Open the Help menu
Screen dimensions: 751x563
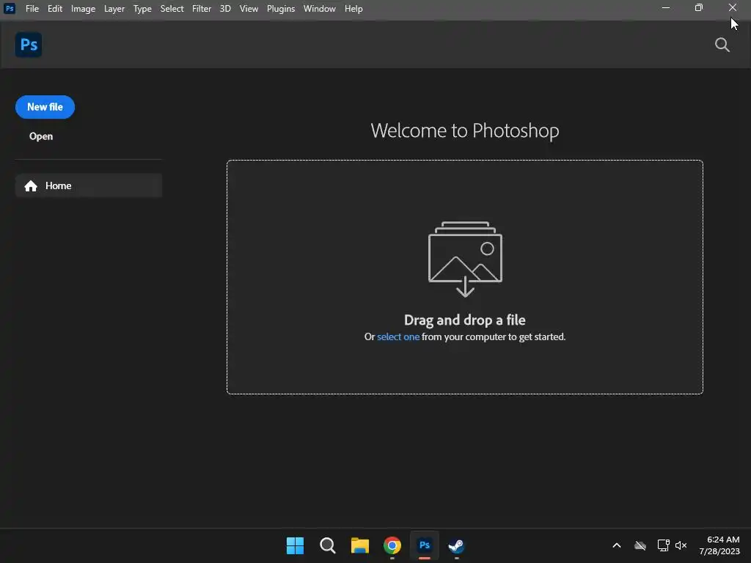tap(353, 9)
